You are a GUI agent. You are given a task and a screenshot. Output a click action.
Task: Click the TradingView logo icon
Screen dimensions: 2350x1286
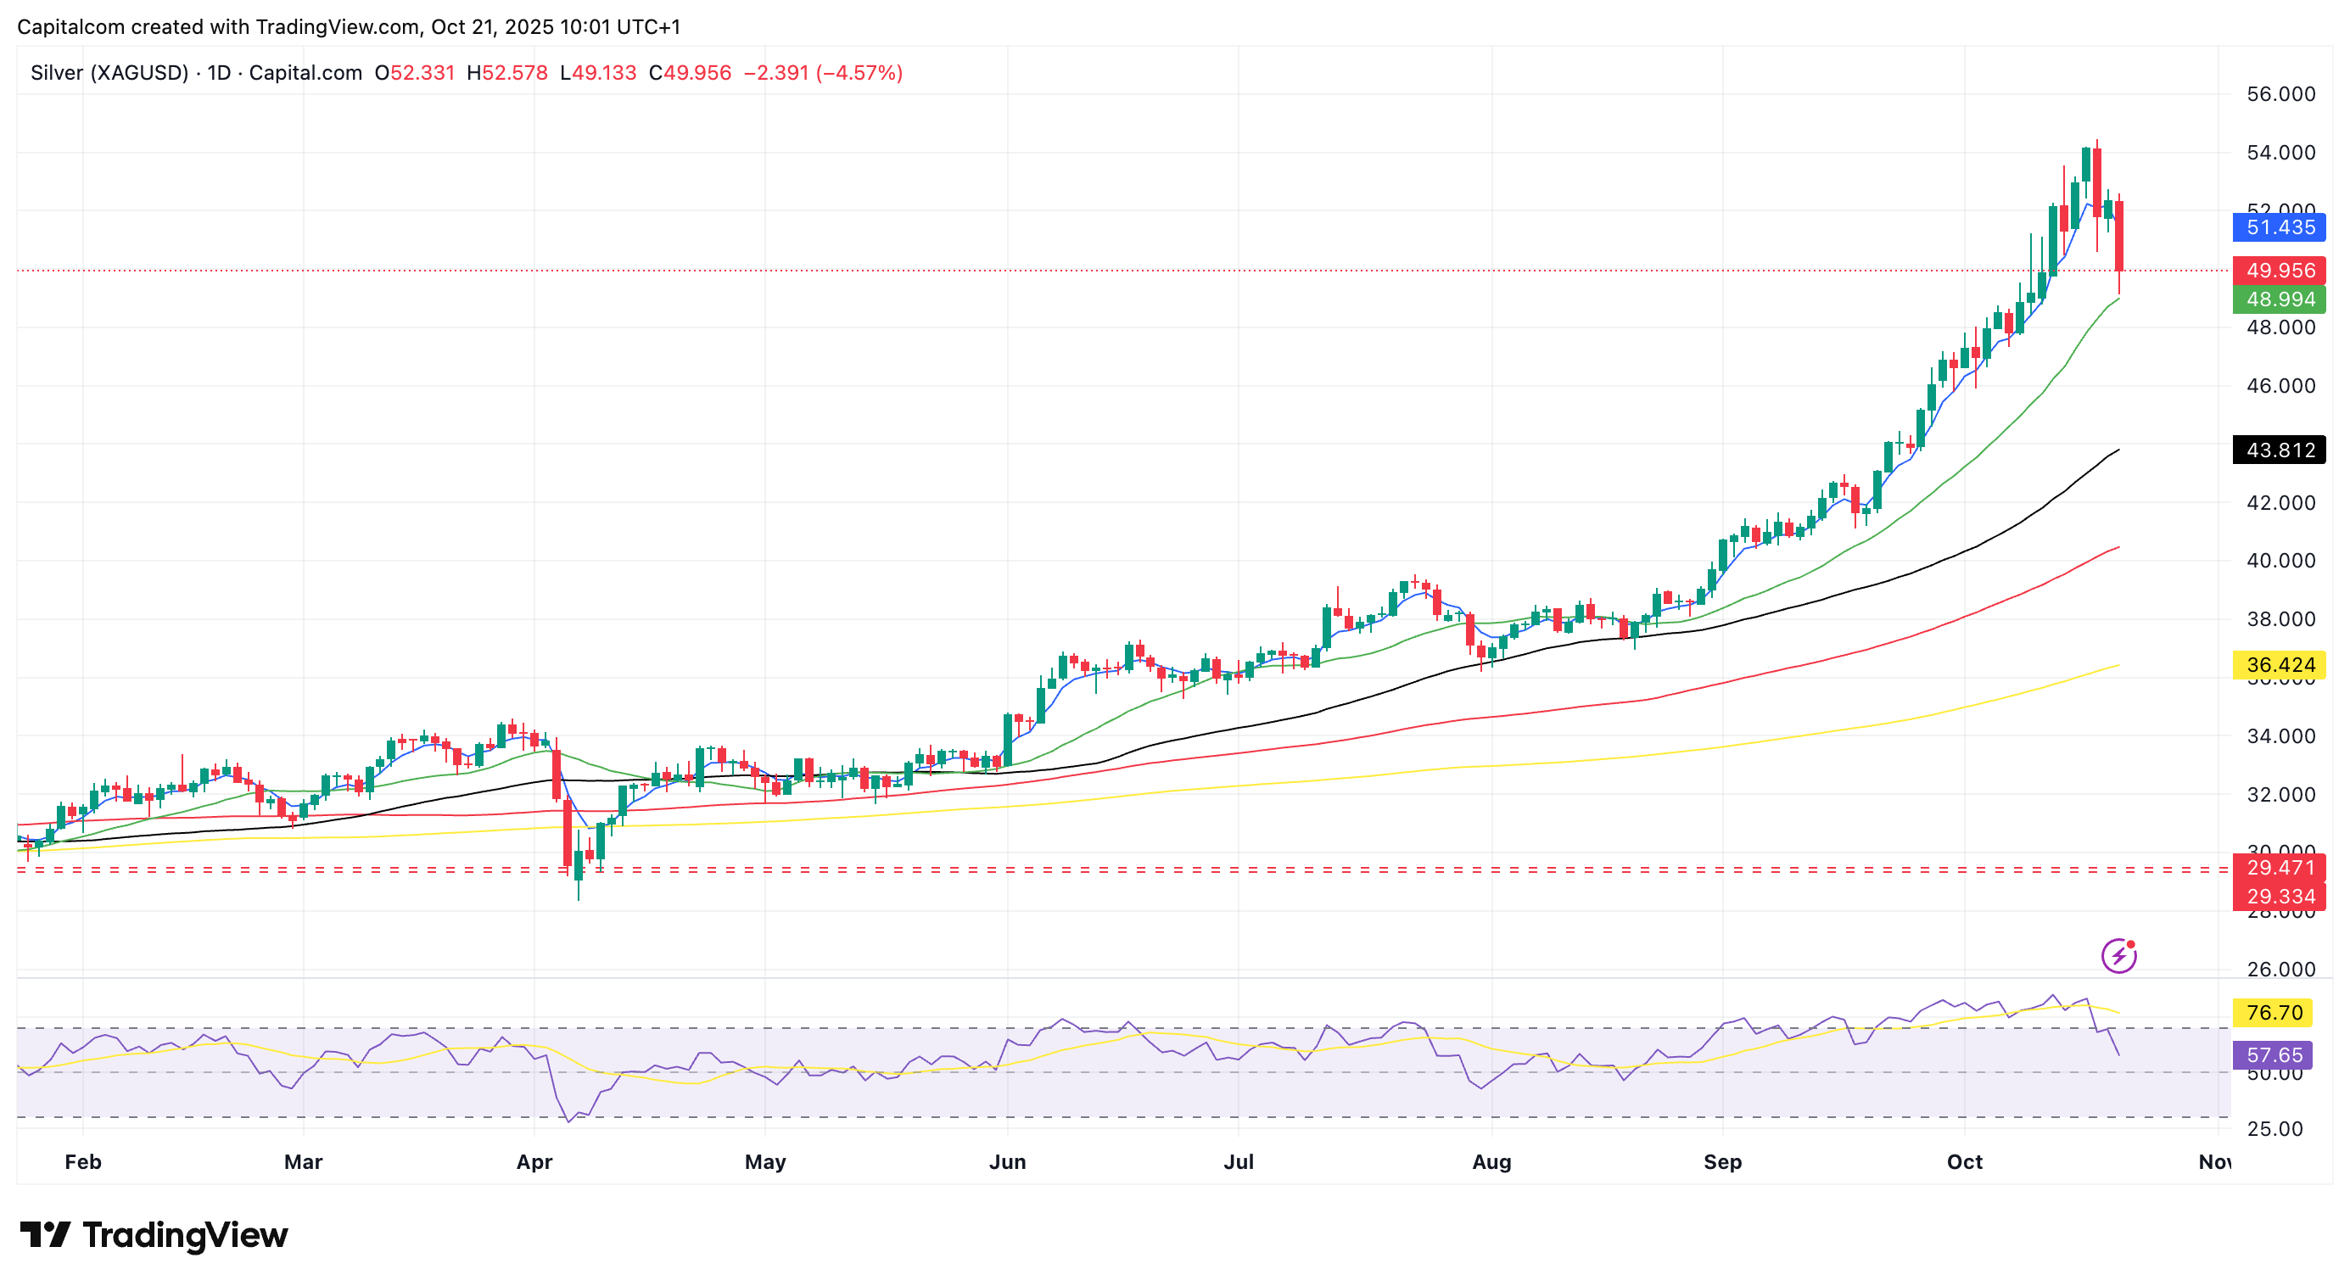pyautogui.click(x=46, y=1235)
